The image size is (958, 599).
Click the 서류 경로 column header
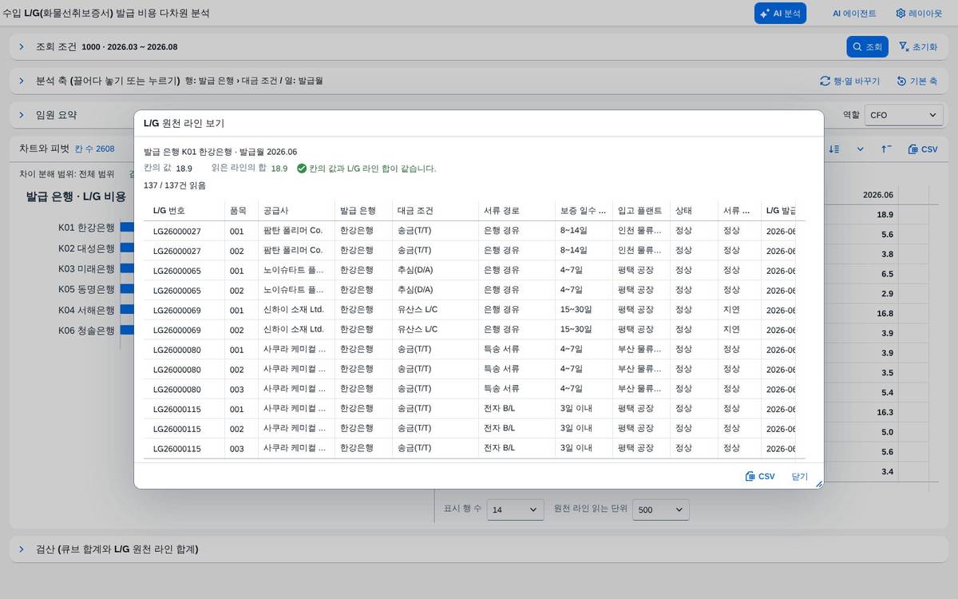(517, 210)
